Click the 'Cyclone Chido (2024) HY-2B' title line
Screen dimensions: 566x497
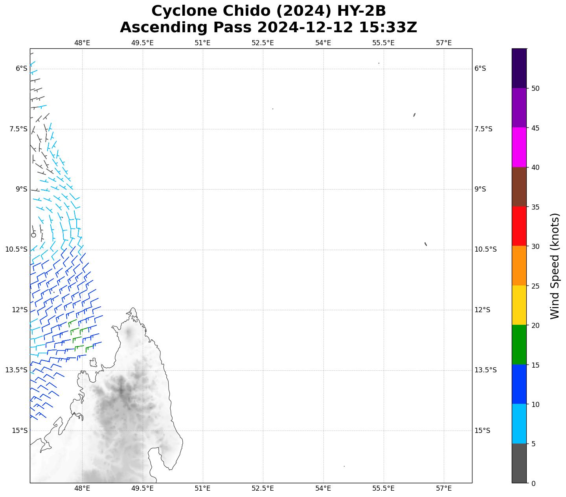click(x=268, y=11)
